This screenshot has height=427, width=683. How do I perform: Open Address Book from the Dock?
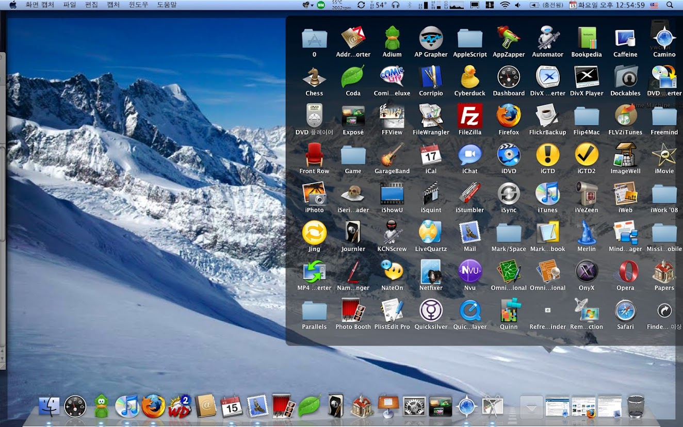pyautogui.click(x=206, y=406)
